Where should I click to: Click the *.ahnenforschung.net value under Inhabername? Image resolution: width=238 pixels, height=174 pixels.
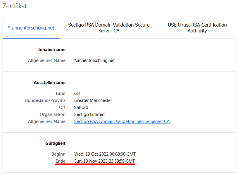(94, 60)
